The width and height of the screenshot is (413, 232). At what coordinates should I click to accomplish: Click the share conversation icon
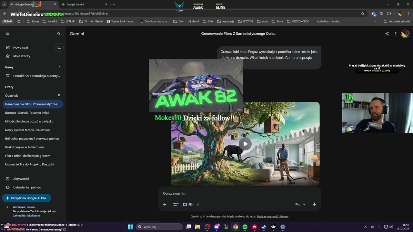pyautogui.click(x=387, y=34)
